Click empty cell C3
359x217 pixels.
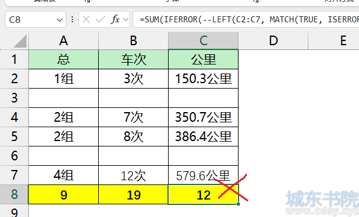point(204,98)
